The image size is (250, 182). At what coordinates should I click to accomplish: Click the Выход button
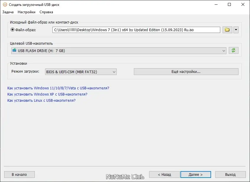(x=230, y=175)
